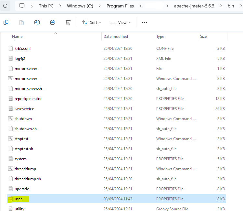Open the Sort dropdown menu

(x=92, y=23)
